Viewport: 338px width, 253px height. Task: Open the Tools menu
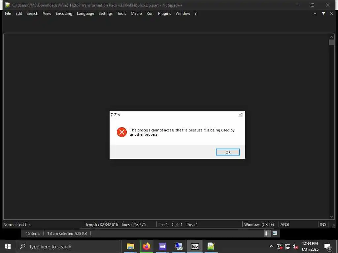point(121,13)
